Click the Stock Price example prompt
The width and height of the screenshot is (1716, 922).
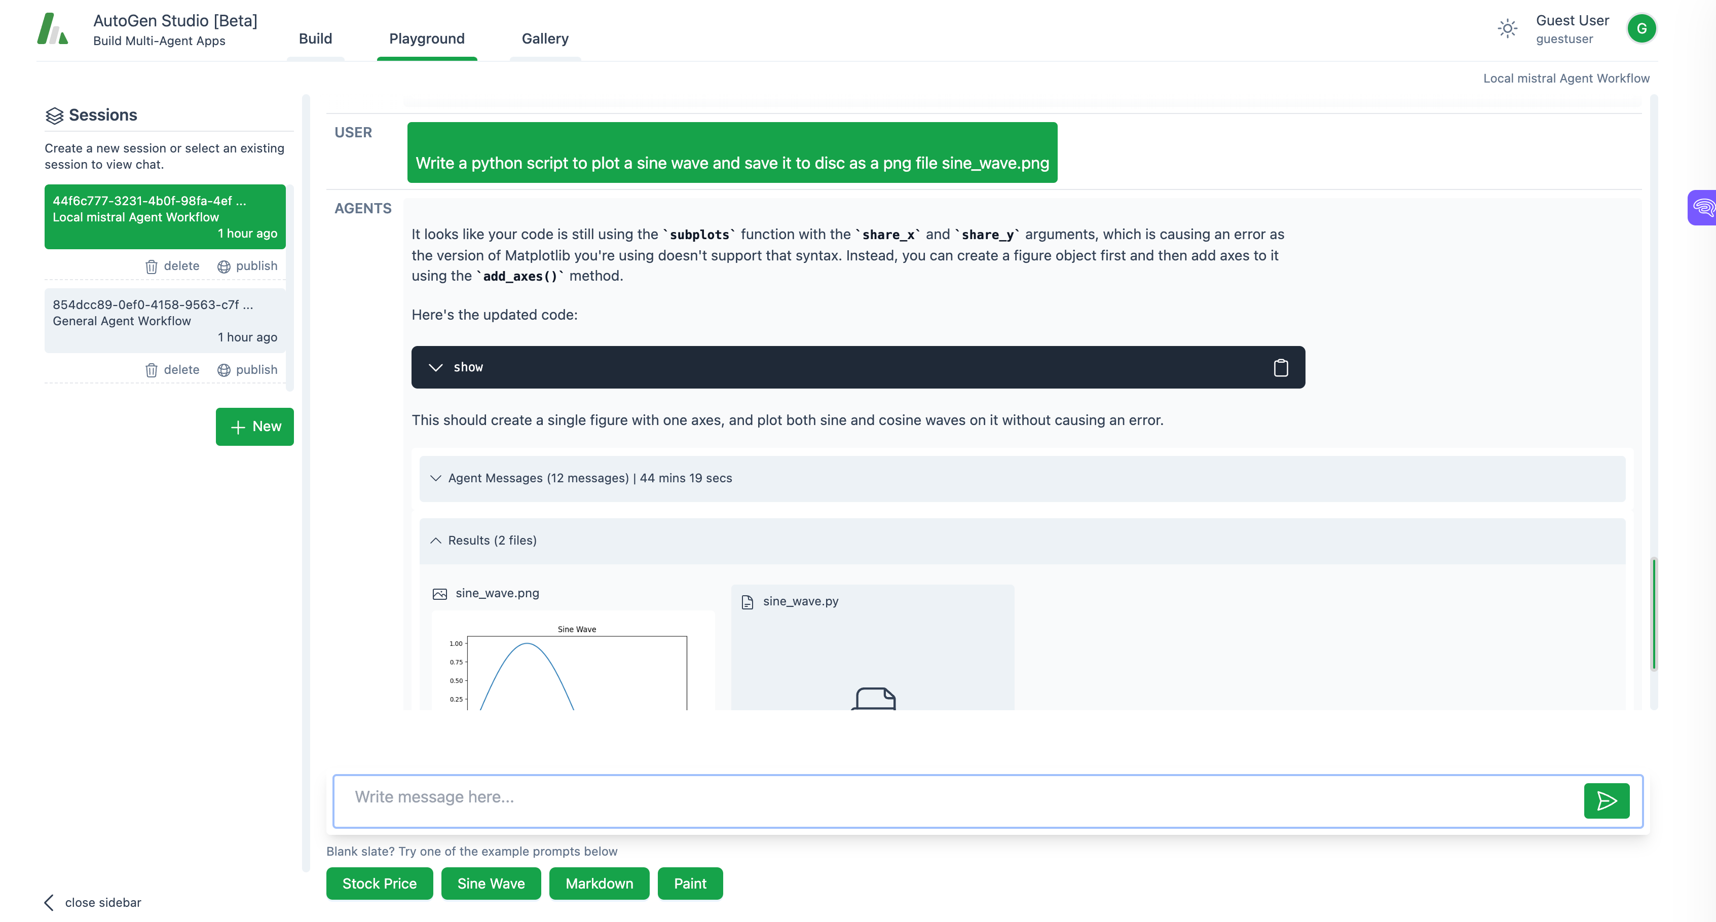[379, 883]
